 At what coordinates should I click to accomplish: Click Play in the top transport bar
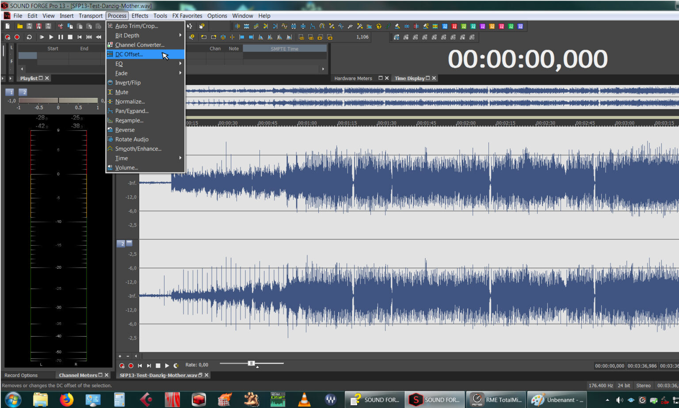coord(51,37)
